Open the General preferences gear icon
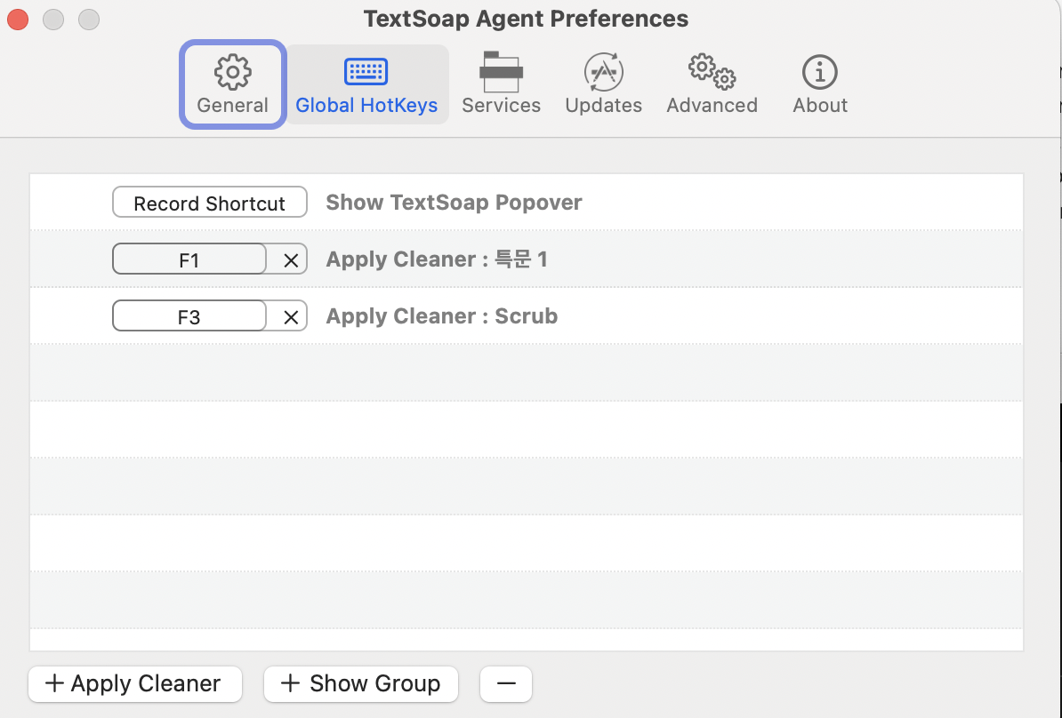1062x718 pixels. point(233,72)
